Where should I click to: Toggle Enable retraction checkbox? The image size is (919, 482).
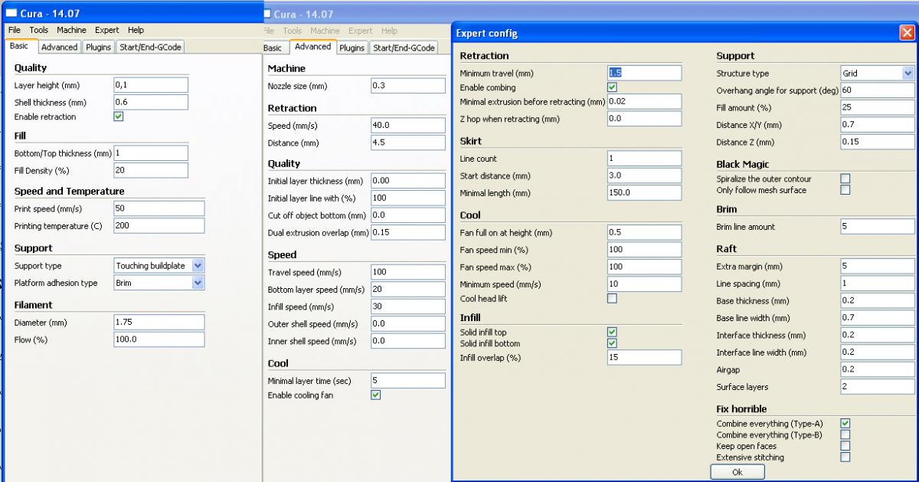(x=119, y=116)
